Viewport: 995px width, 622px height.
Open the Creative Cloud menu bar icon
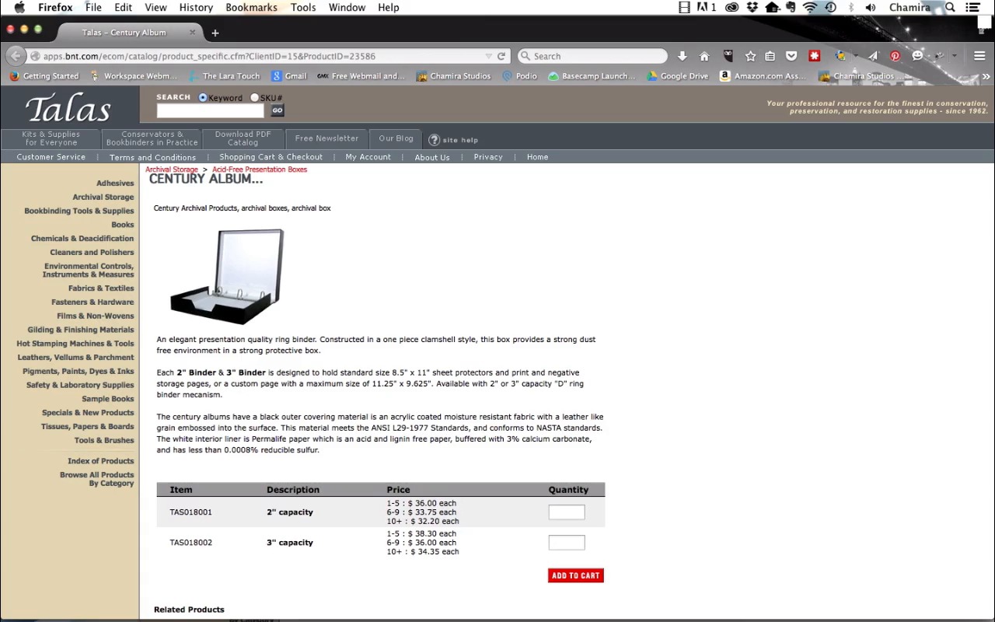pos(731,7)
